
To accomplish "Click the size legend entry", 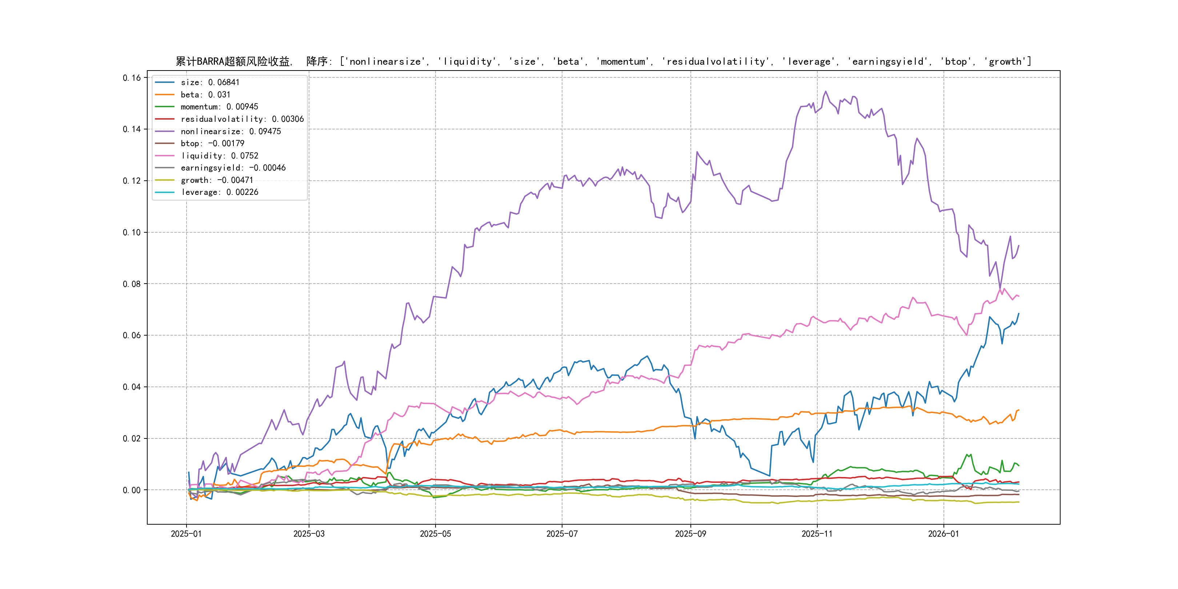I will (x=210, y=82).
